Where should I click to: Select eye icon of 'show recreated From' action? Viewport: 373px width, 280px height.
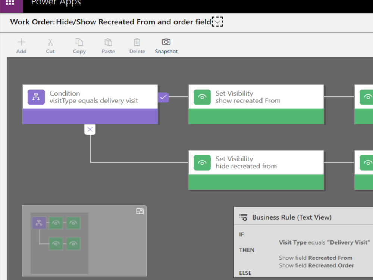coord(202,97)
